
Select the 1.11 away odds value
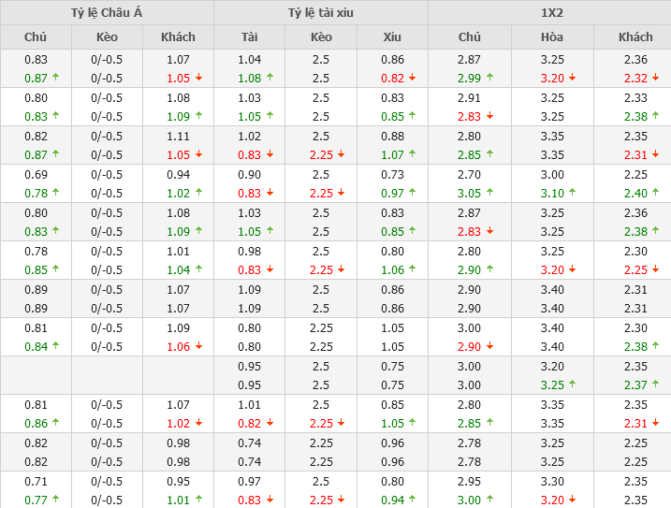point(178,136)
